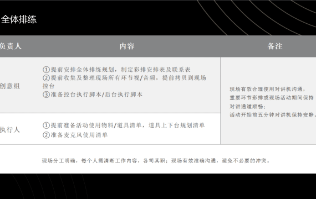Viewport: 316px width, 199px height.
Task: Select the 备注 column header
Action: pos(275,46)
